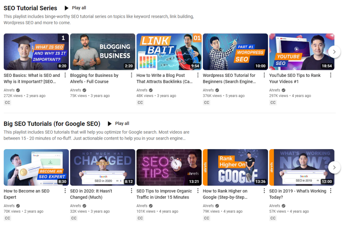Click the CC badge under "SEO in 2019" video
Screen dimensions: 344x226
point(273,218)
